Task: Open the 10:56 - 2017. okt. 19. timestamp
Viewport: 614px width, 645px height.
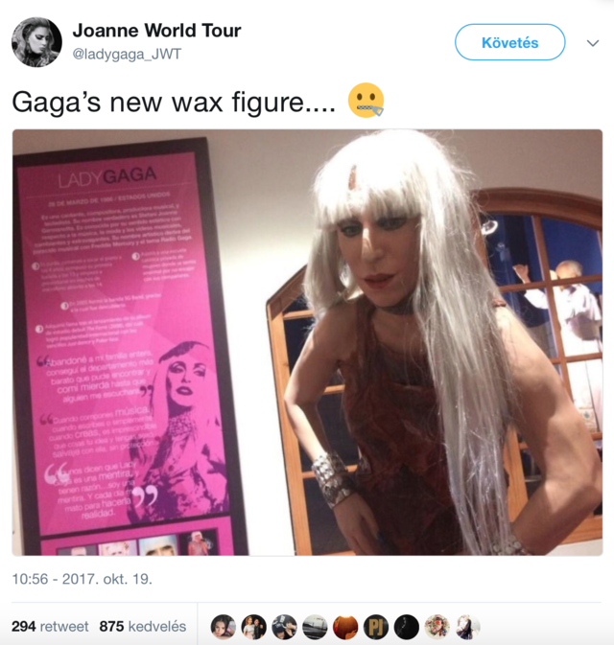Action: click(x=82, y=579)
